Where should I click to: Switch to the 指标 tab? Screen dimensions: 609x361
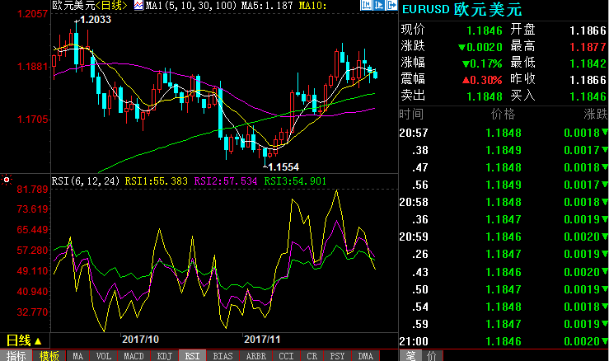pos(16,355)
